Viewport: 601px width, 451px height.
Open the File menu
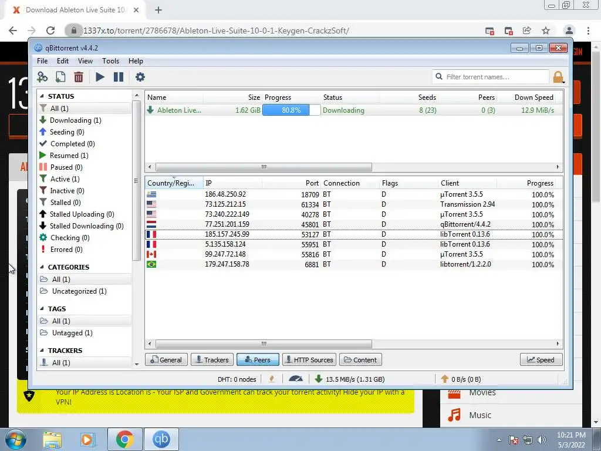pyautogui.click(x=42, y=61)
